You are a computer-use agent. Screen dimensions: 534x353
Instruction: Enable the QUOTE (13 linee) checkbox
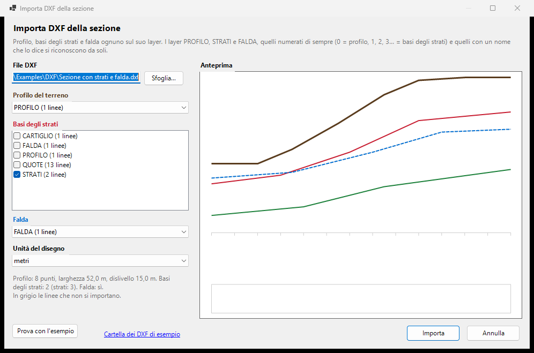coord(17,165)
